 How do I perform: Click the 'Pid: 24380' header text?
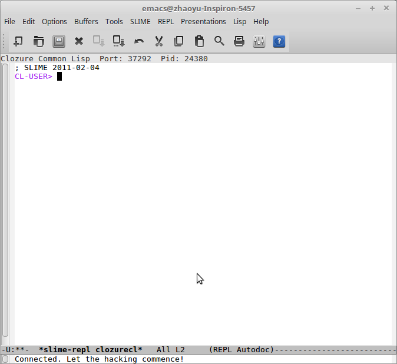(x=184, y=59)
